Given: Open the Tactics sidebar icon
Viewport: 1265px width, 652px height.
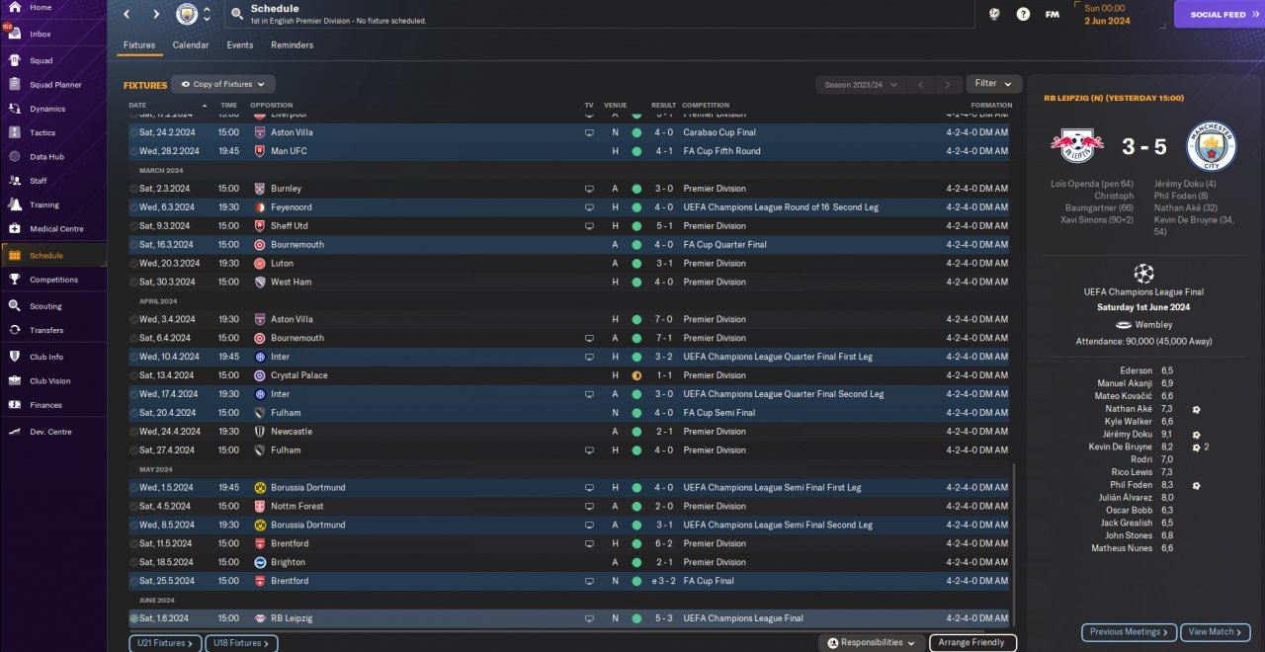Looking at the screenshot, I should [x=15, y=132].
